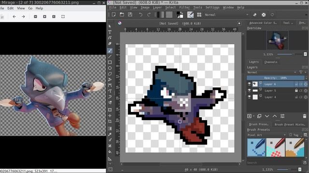Delete the selected layer with trash icon
The height and width of the screenshot is (173, 309).
point(305,116)
